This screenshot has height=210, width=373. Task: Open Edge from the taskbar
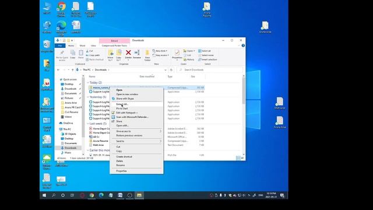coord(101,195)
